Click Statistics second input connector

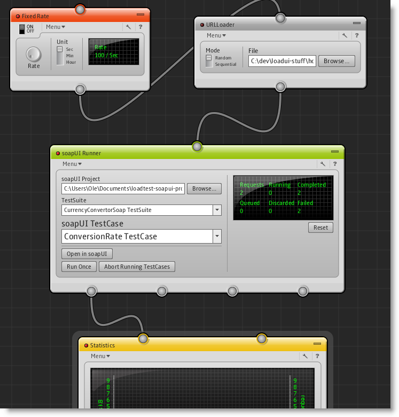pos(262,339)
